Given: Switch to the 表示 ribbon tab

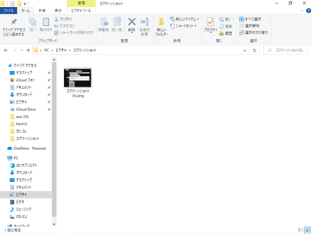Looking at the screenshot, I should [58, 11].
